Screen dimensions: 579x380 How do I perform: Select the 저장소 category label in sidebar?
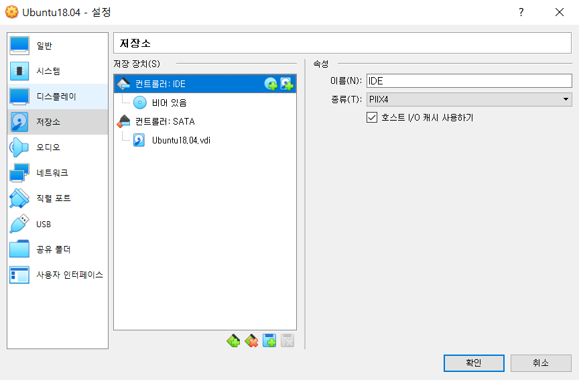coord(48,122)
